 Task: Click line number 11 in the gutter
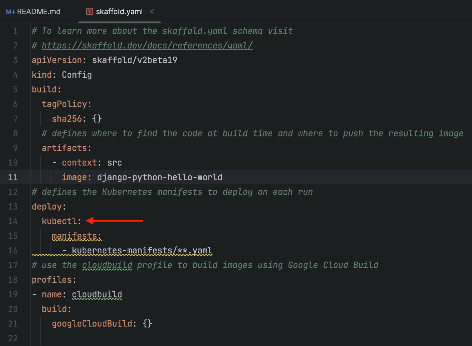point(13,177)
